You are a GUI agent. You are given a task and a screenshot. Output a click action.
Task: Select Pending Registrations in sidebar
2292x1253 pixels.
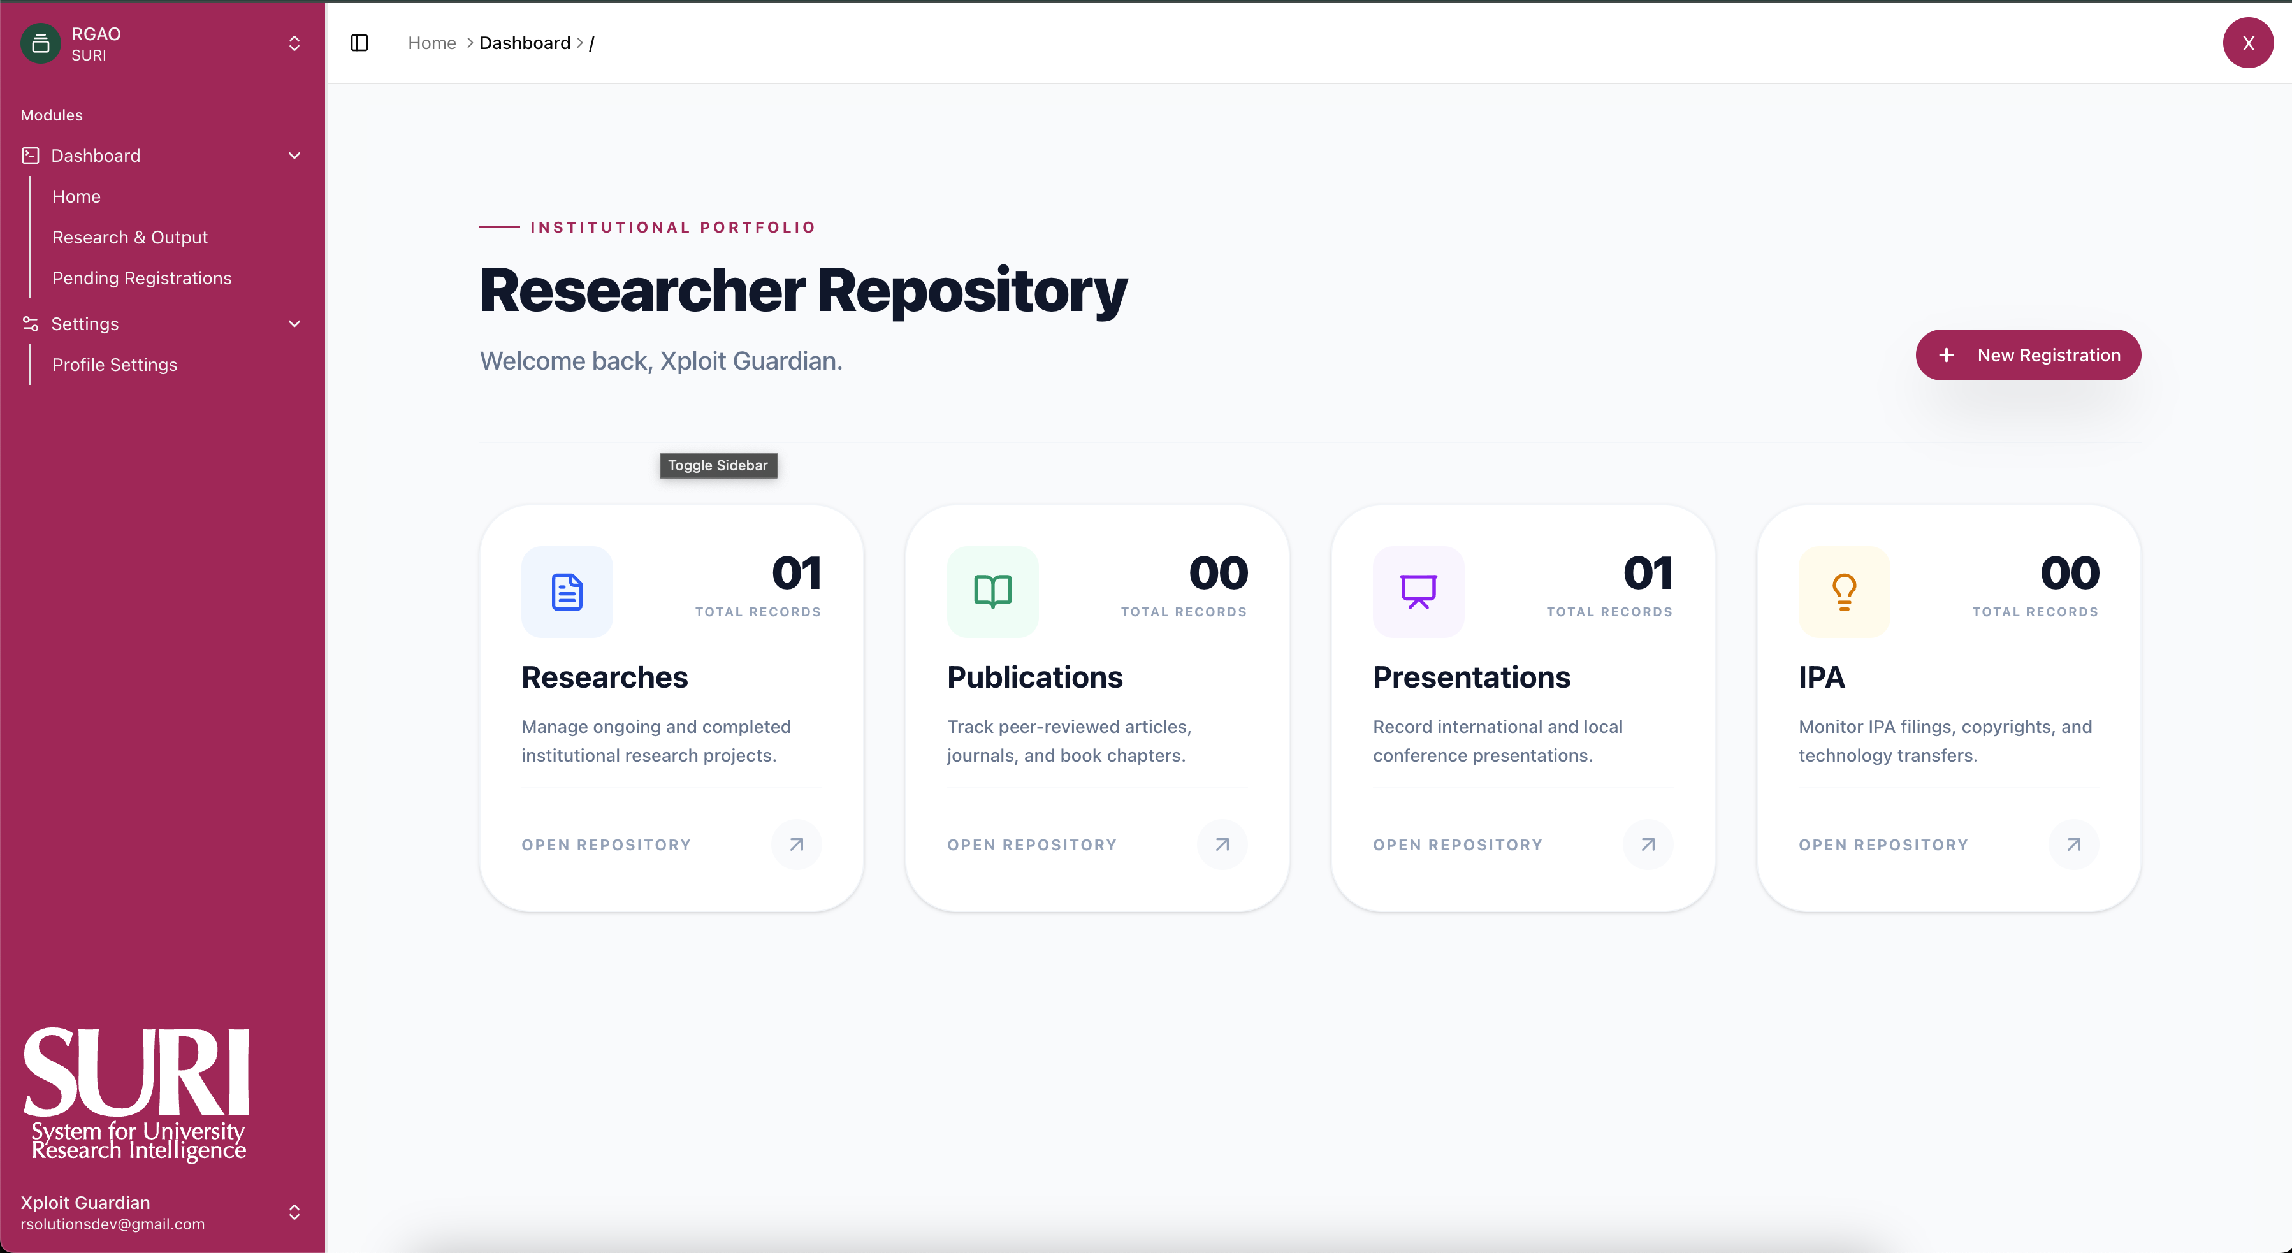point(141,278)
